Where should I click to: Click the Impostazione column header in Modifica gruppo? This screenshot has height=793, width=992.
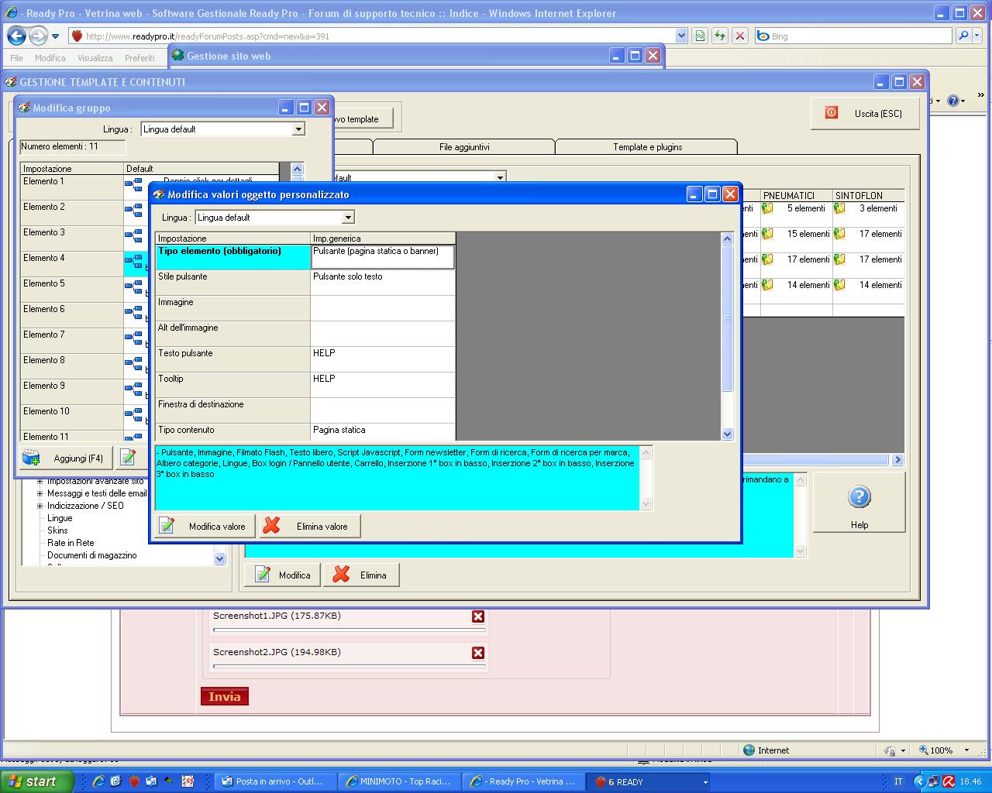click(x=72, y=168)
